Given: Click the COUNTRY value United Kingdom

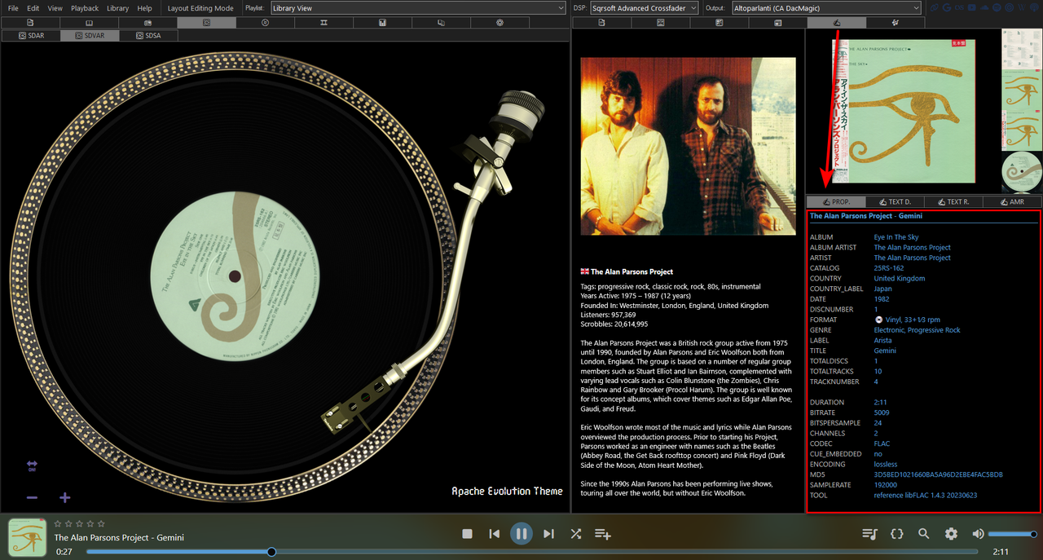Looking at the screenshot, I should [900, 279].
